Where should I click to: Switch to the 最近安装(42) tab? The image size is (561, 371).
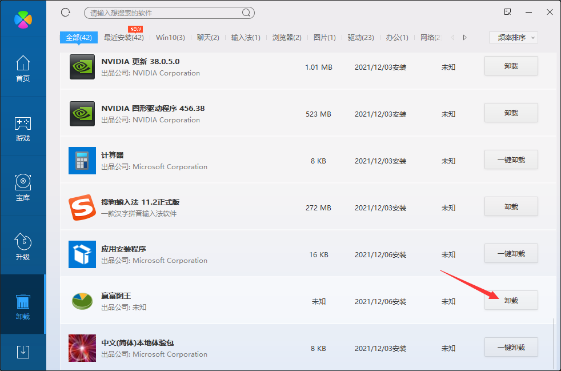(x=124, y=38)
